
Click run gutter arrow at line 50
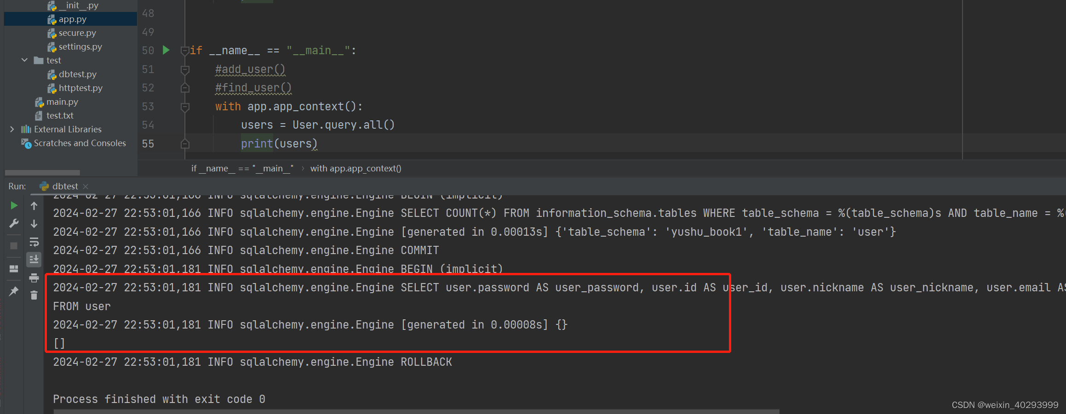click(166, 50)
